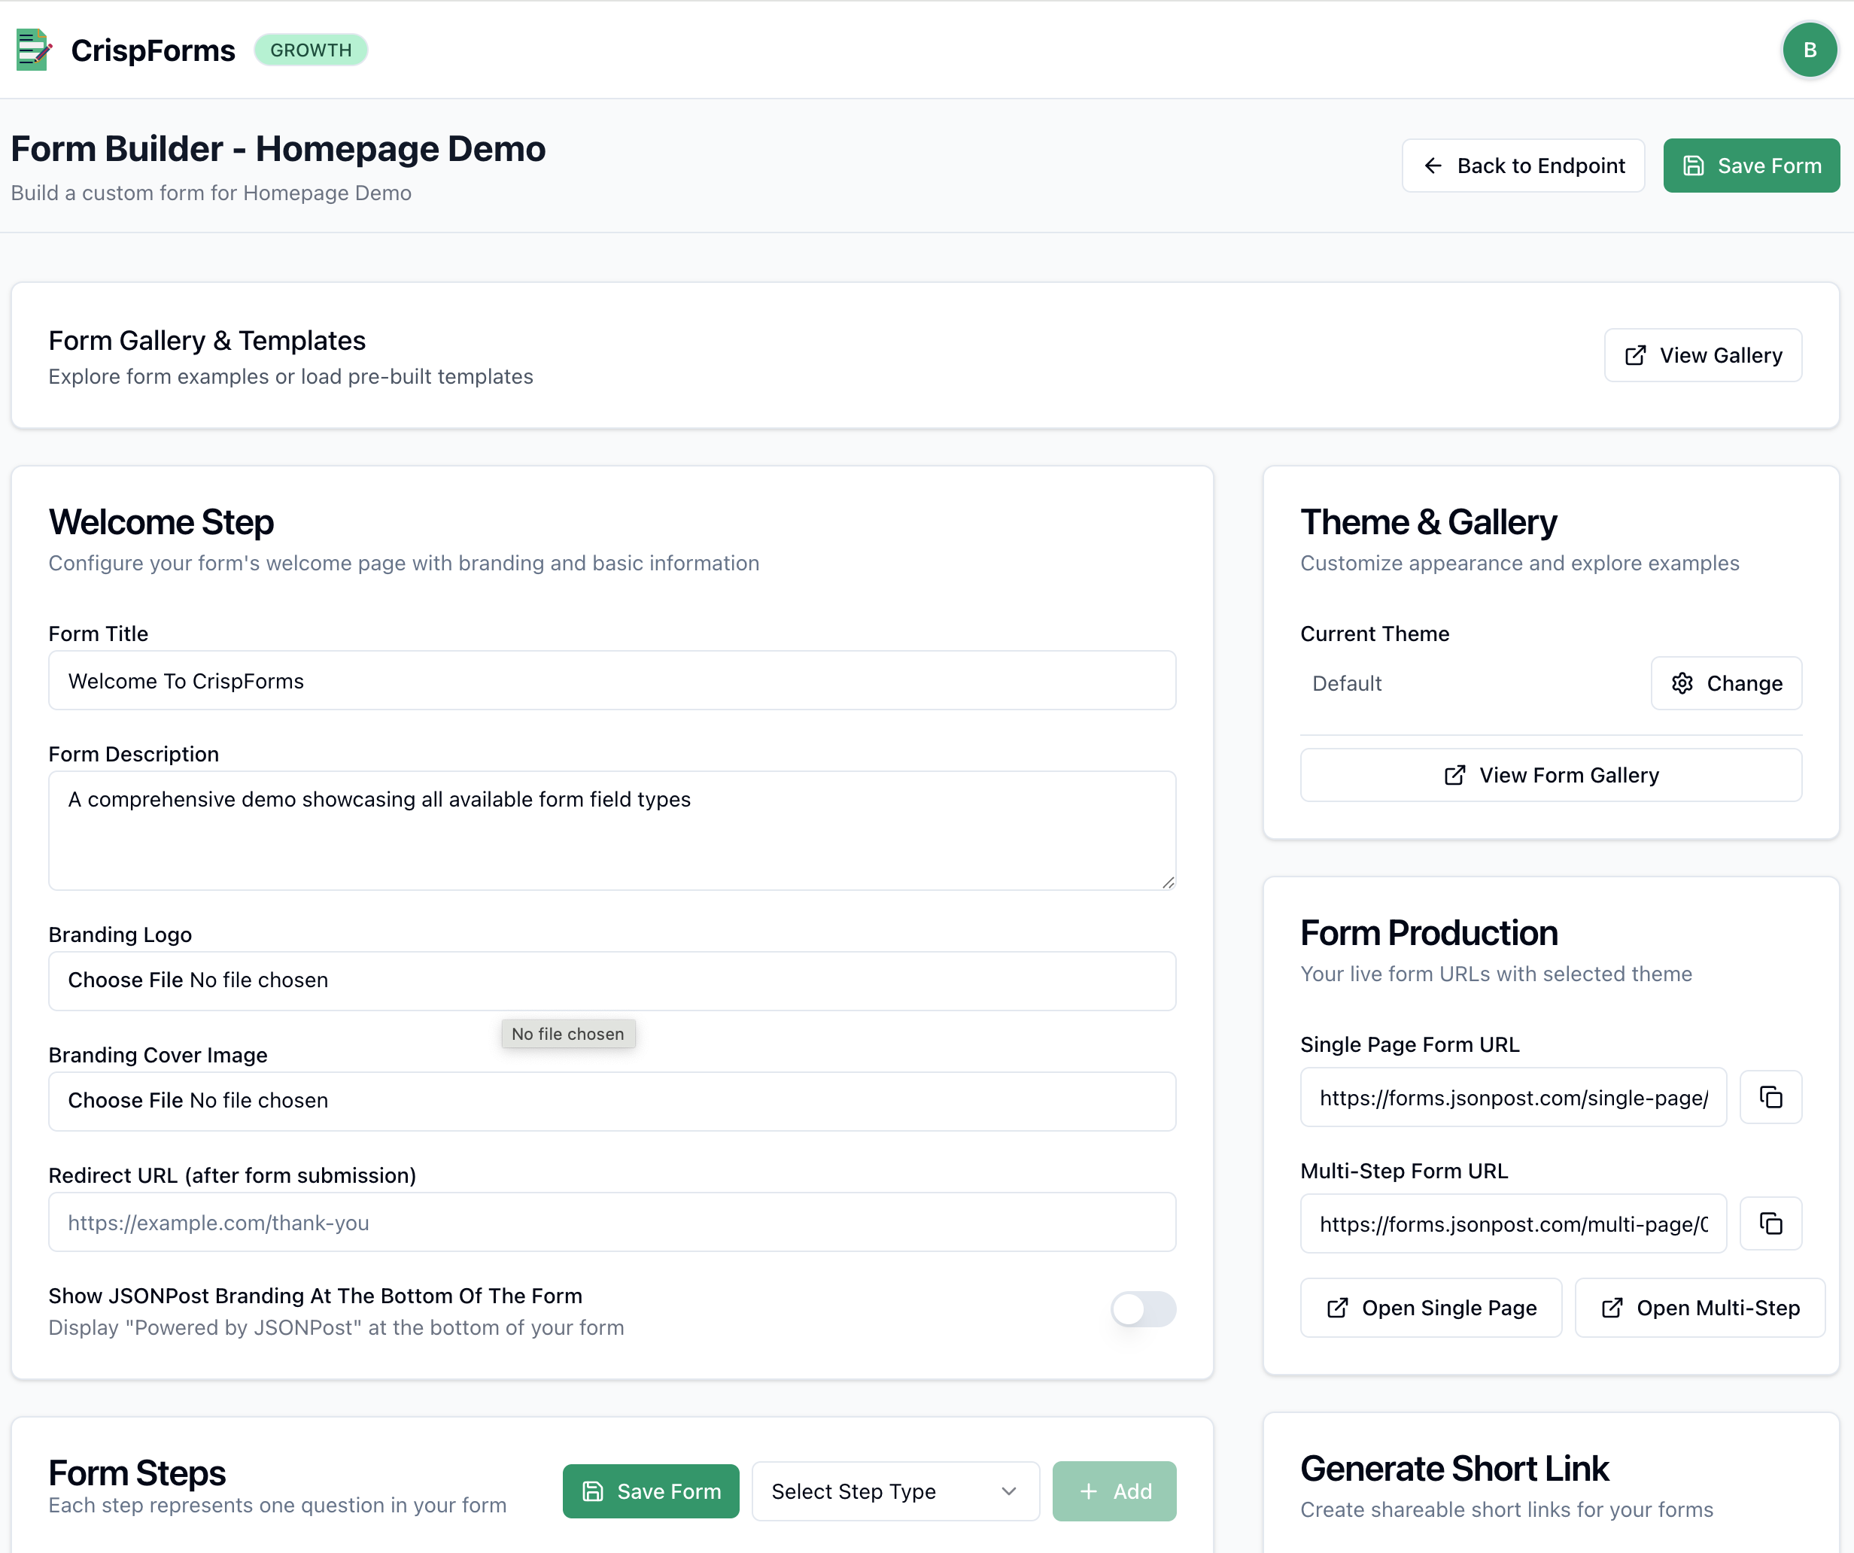The width and height of the screenshot is (1854, 1553).
Task: Click the gear icon on the Change button
Action: pos(1682,682)
